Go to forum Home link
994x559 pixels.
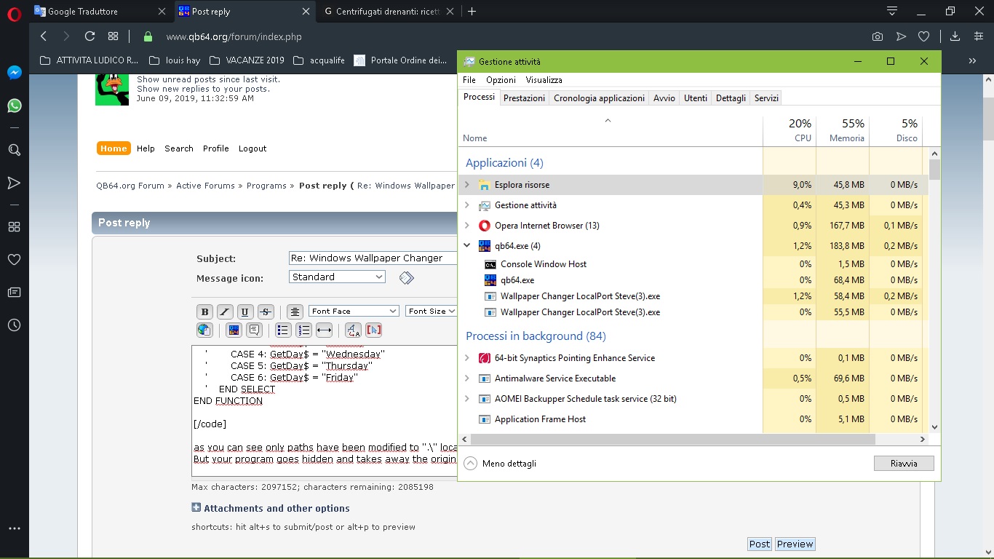pos(114,148)
